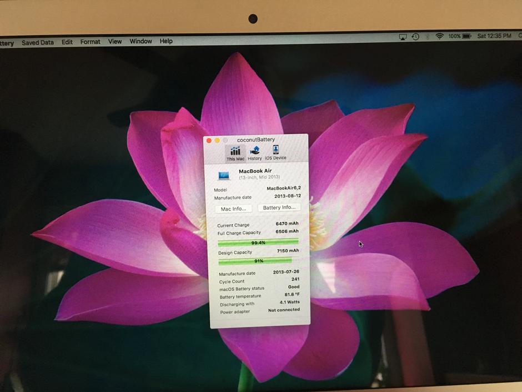Click the MacBook Air laptop icon

[x=224, y=175]
